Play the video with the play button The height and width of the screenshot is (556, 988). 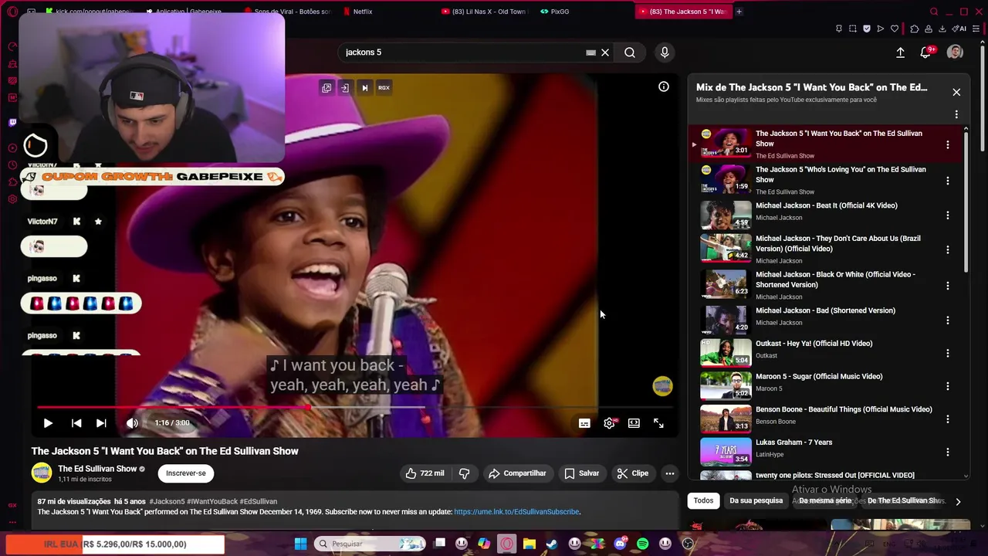coord(48,423)
